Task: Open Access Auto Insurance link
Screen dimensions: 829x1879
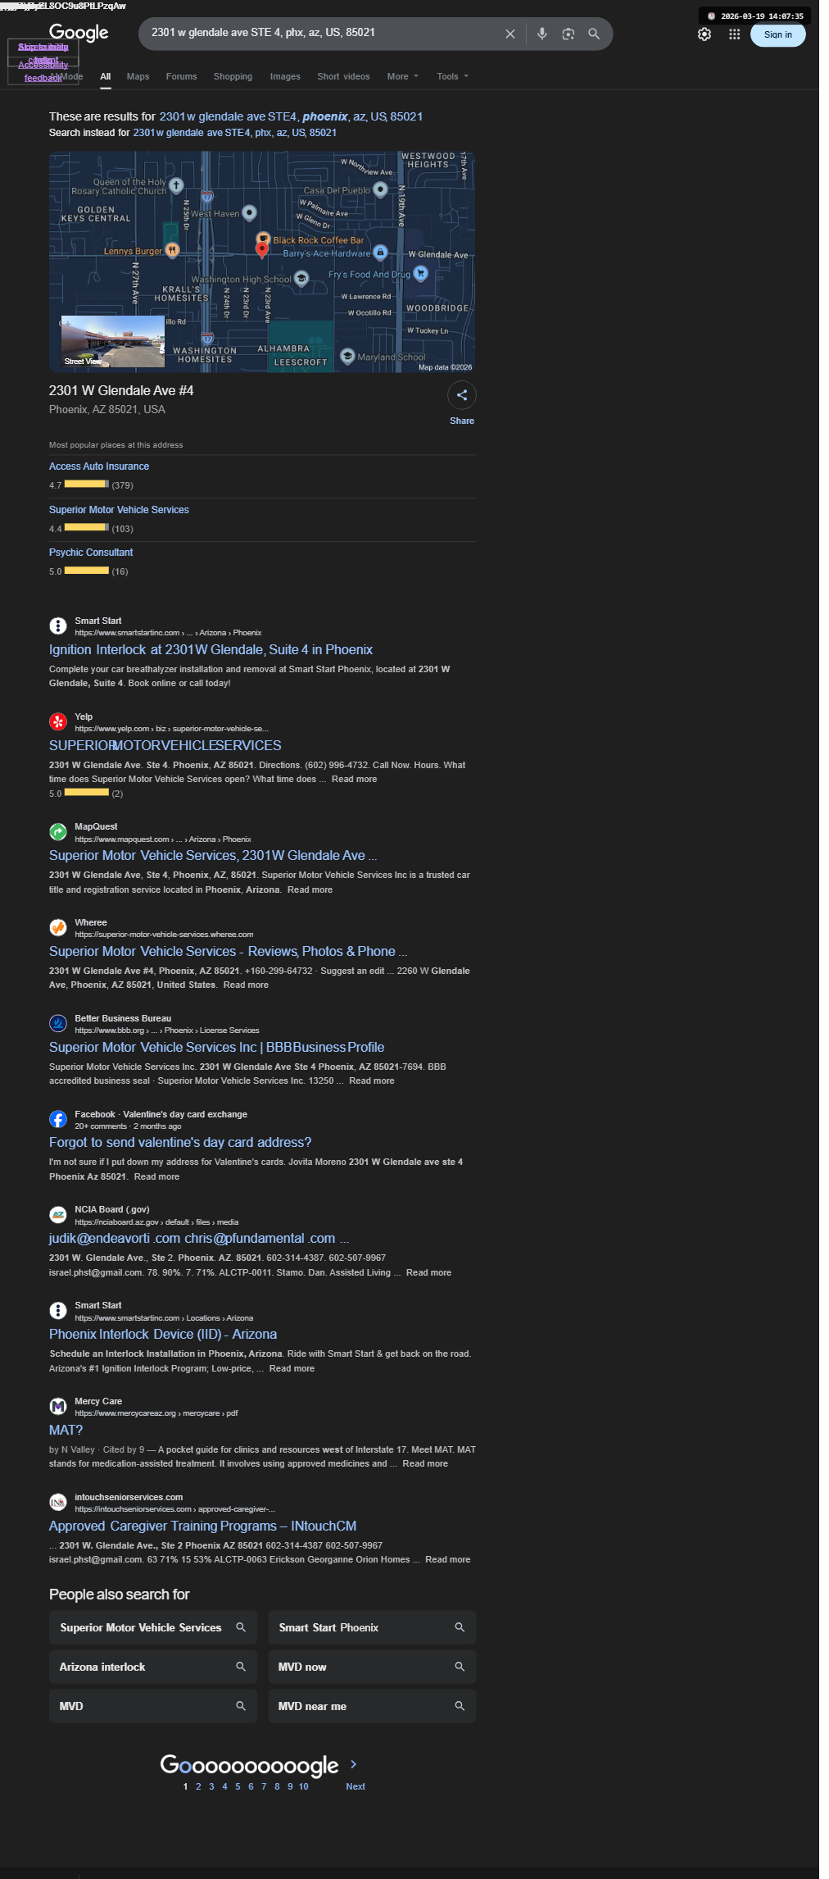Action: [99, 466]
